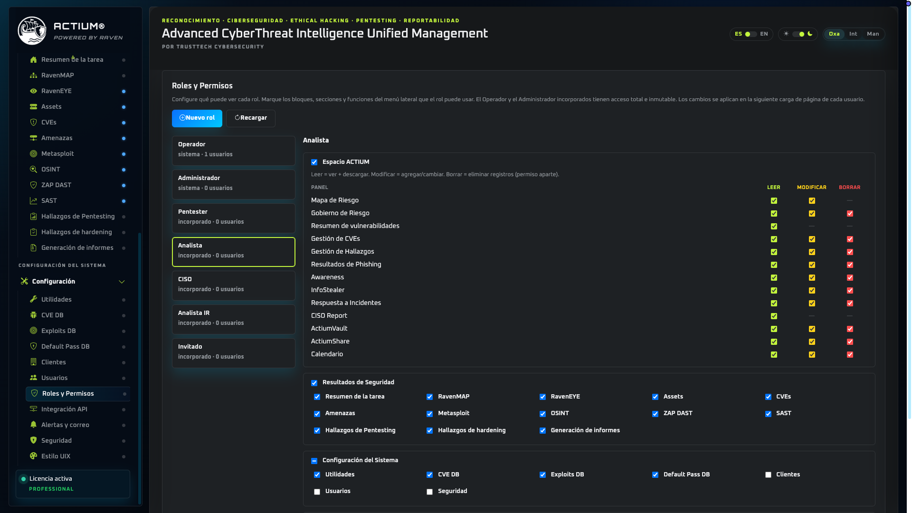Select the Pentester role card
The width and height of the screenshot is (912, 513).
(x=234, y=218)
